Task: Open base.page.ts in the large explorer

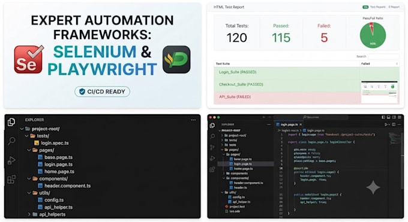Action: click(x=55, y=157)
